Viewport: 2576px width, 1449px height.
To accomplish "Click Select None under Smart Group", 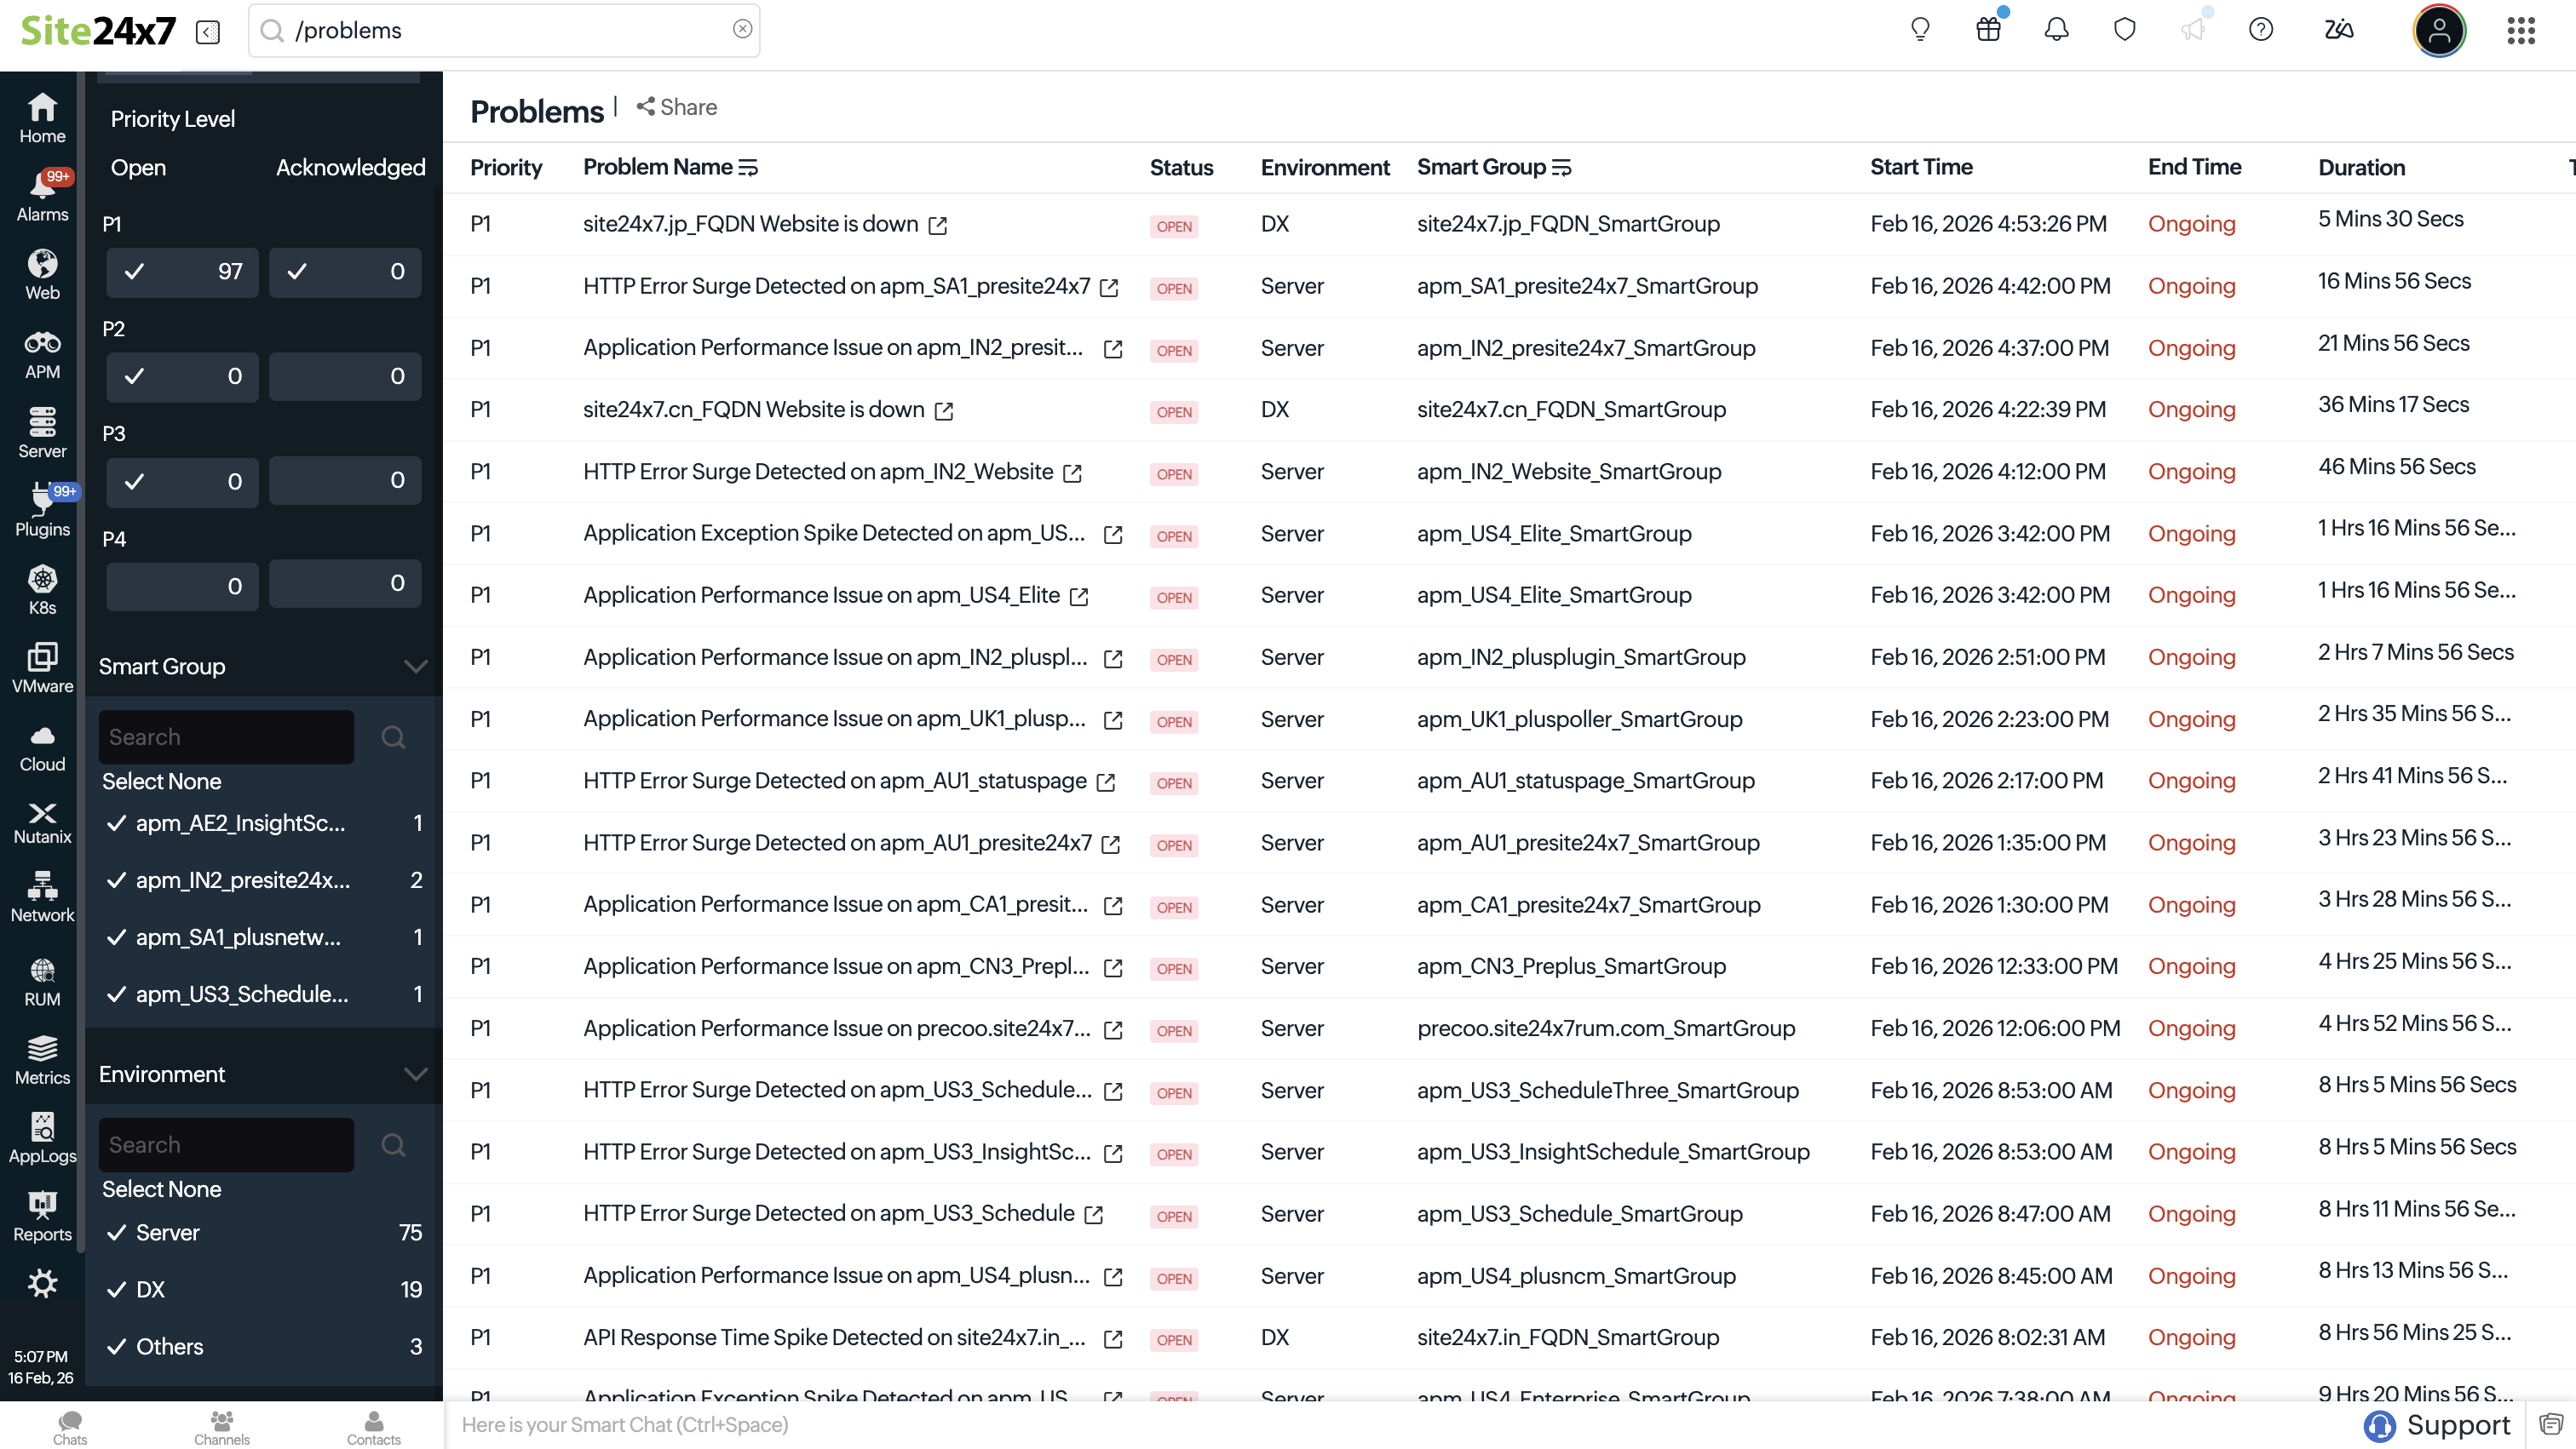I will tap(161, 782).
